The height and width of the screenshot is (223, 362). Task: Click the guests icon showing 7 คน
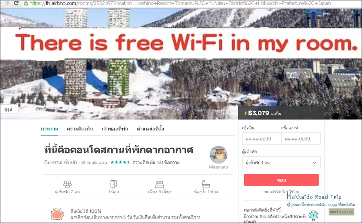(67, 184)
